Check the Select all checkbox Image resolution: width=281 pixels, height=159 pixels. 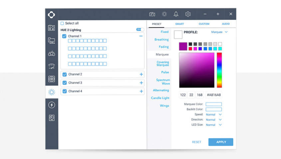tap(62, 23)
